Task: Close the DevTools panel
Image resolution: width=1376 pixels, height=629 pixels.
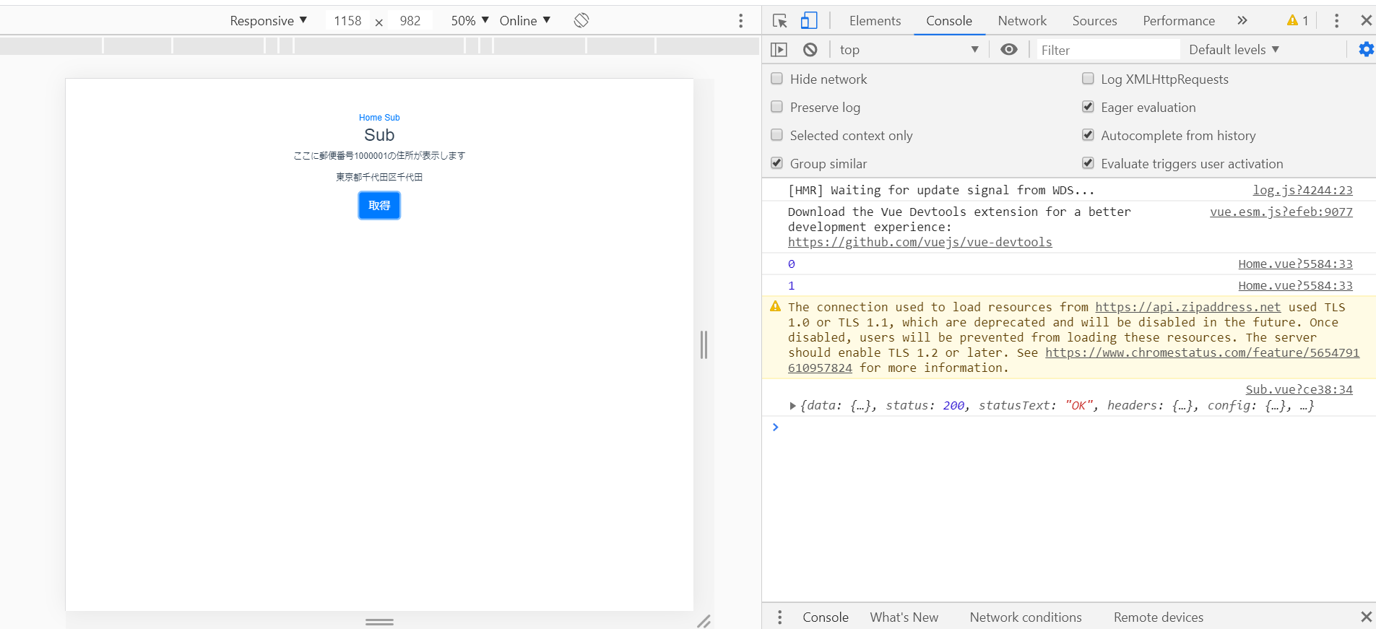Action: (x=1366, y=21)
